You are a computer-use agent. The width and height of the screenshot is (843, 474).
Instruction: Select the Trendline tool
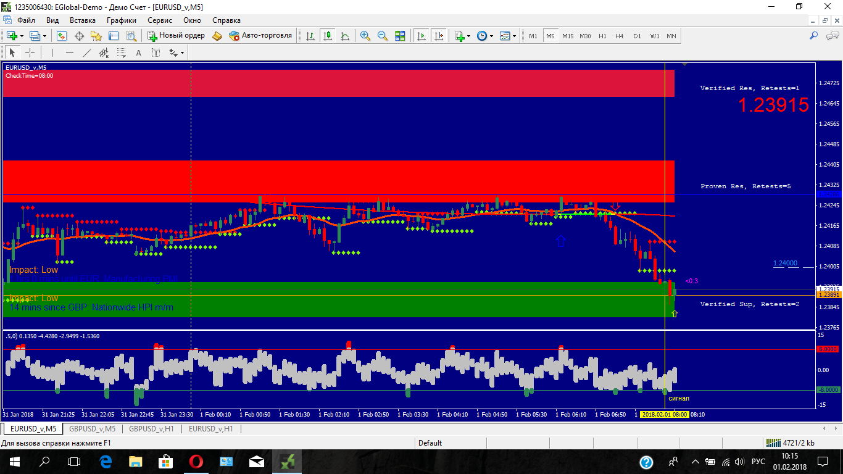[x=86, y=52]
